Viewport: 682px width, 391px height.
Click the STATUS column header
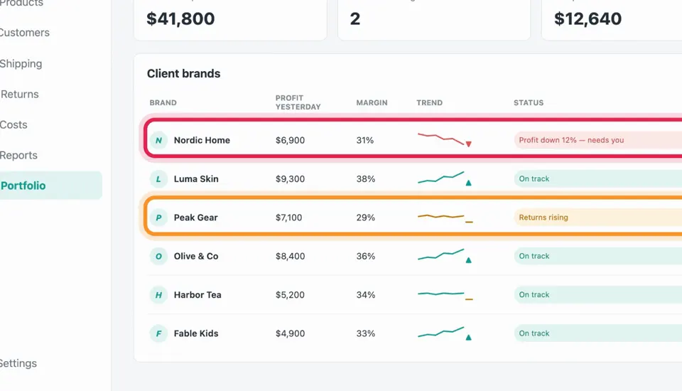pos(529,103)
